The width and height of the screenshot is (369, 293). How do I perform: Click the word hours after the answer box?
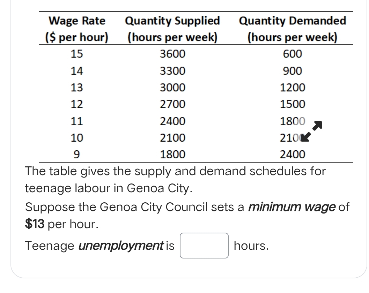(250, 246)
